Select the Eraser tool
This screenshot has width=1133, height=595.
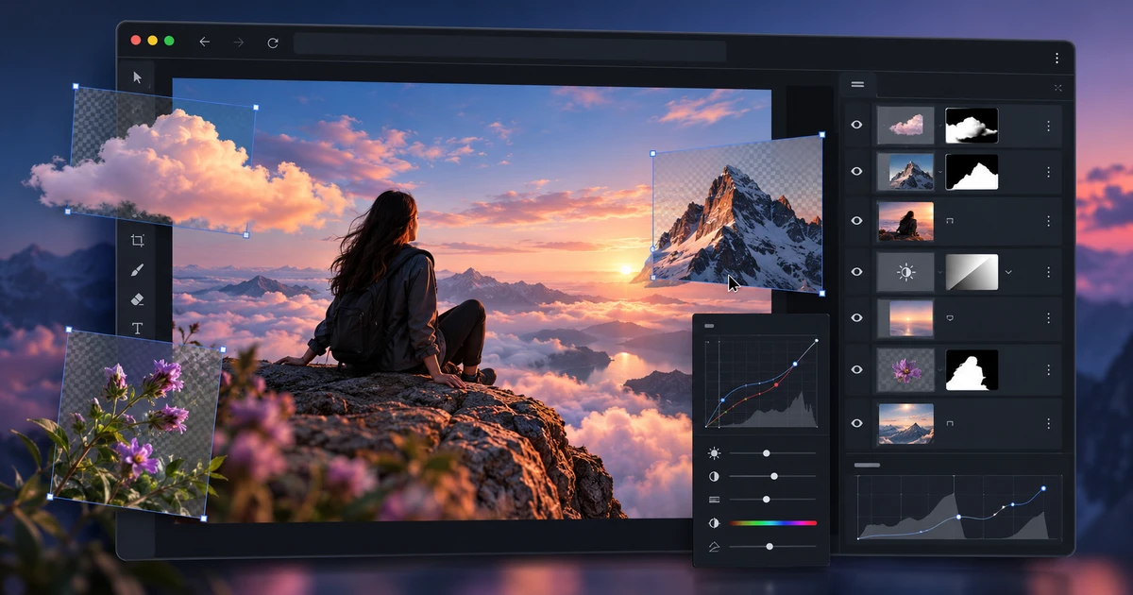coord(137,299)
